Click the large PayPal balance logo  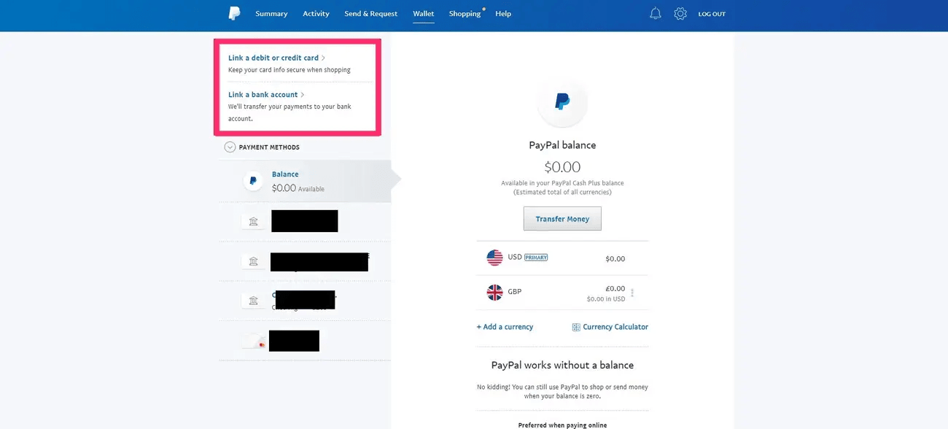coord(562,102)
